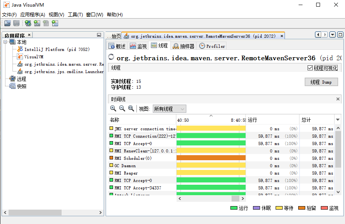The width and height of the screenshot is (345, 224).
Task: Open the document list dropdown arrow
Action: 333,35
